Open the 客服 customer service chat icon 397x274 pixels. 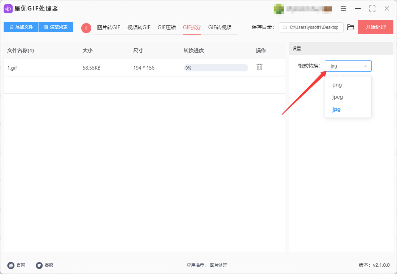coord(39,265)
